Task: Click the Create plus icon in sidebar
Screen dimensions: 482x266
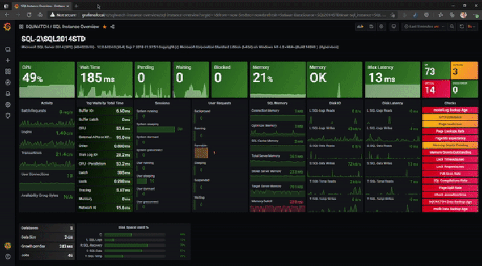Action: tap(7, 60)
